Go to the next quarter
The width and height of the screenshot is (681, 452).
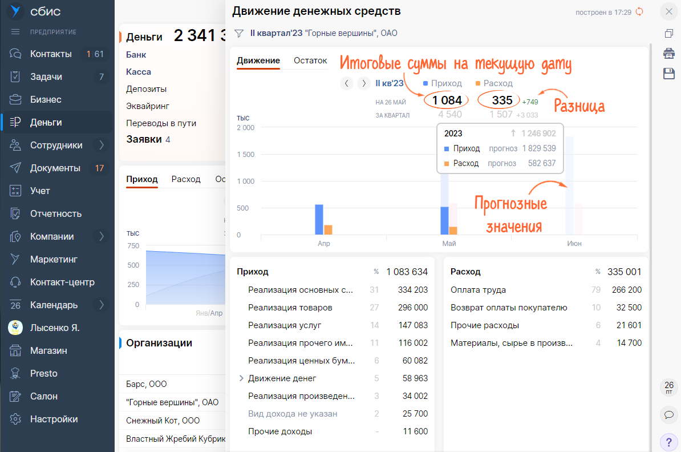[363, 83]
